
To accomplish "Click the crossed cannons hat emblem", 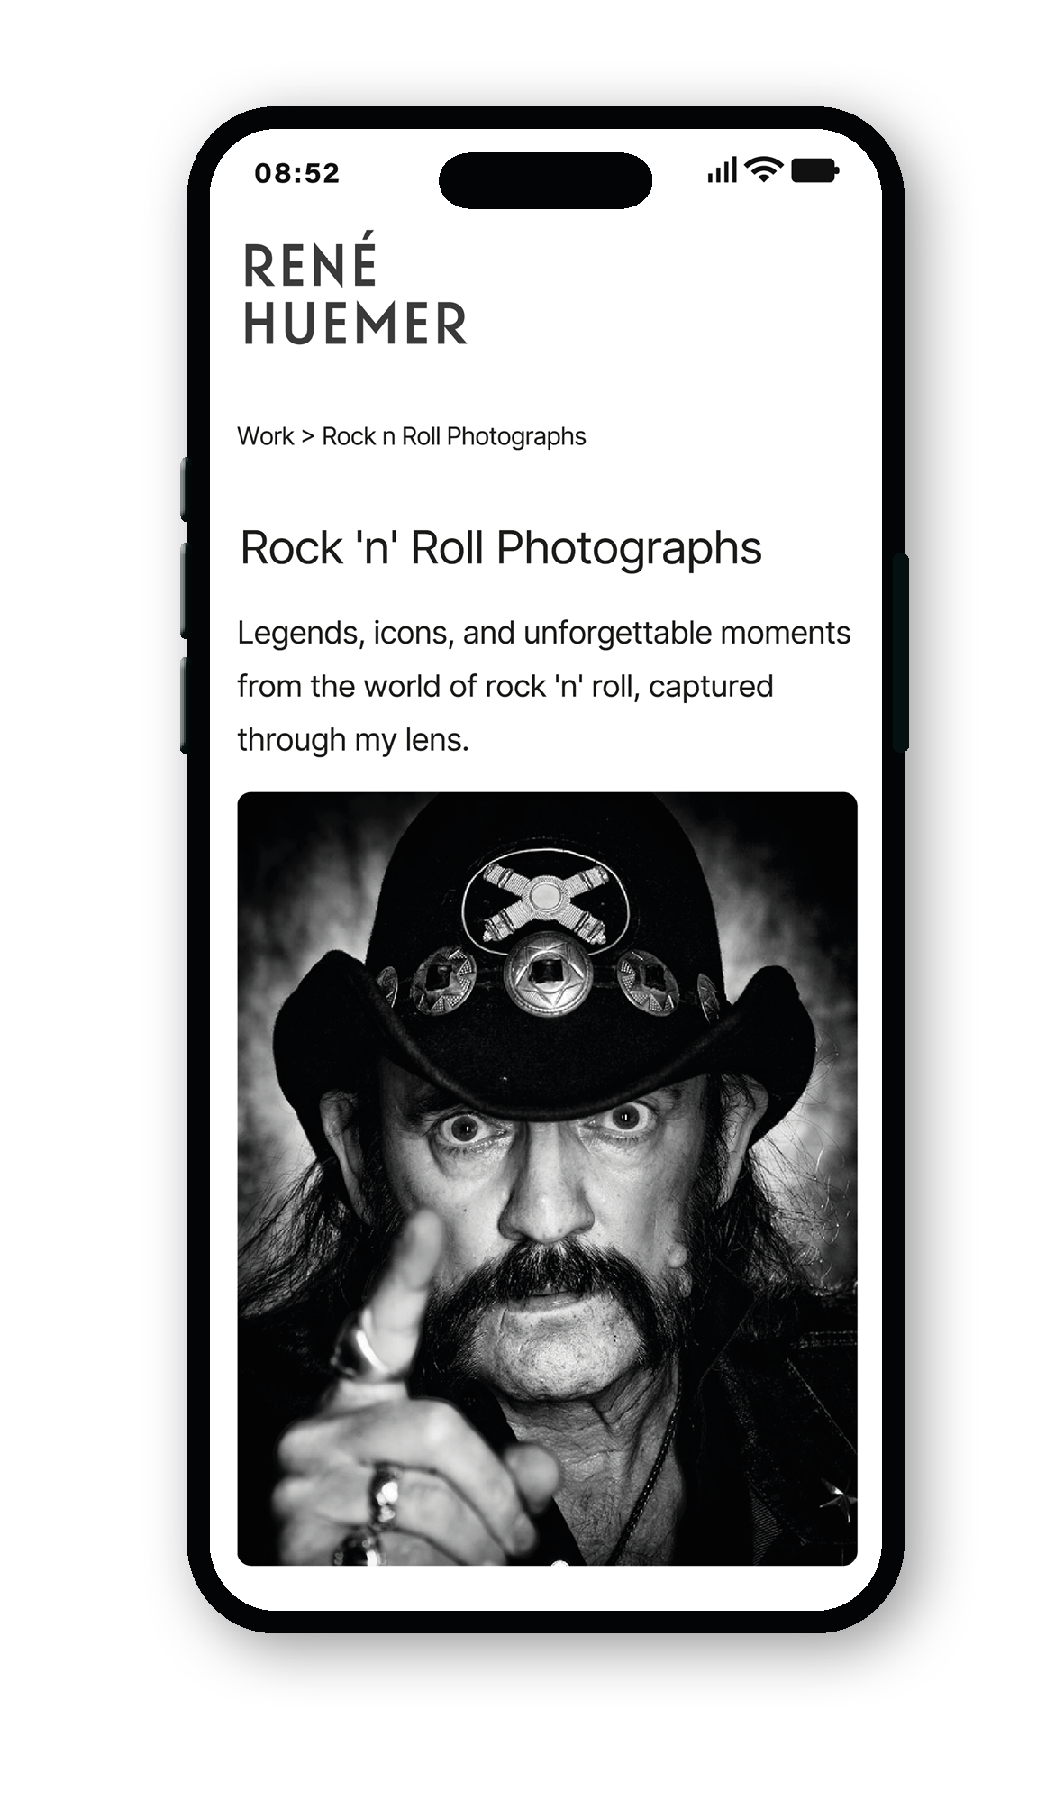I will (x=545, y=897).
